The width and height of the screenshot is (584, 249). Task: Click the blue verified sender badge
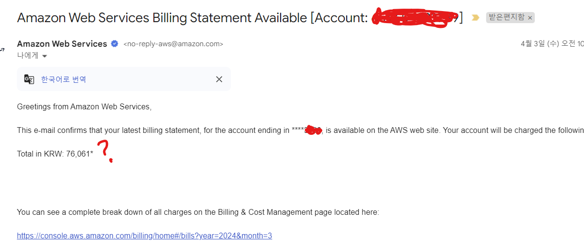[115, 44]
